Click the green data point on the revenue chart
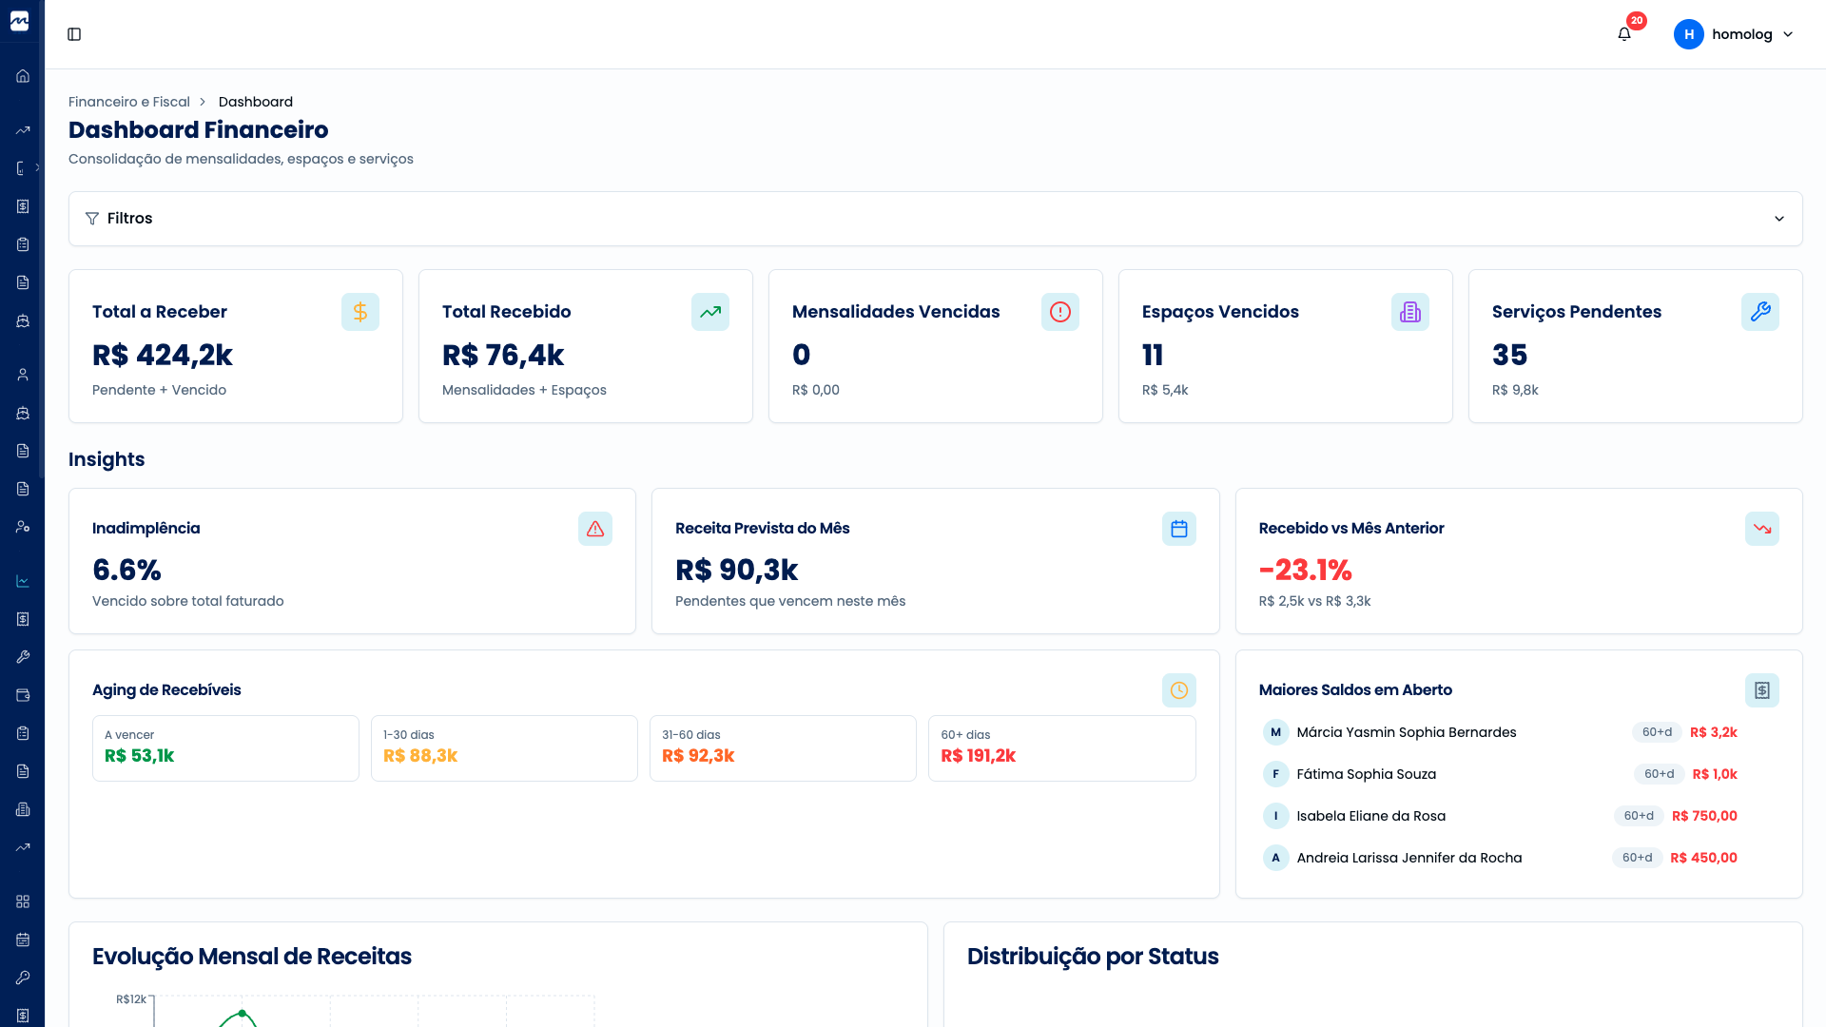Viewport: 1826px width, 1027px height. tap(242, 1014)
